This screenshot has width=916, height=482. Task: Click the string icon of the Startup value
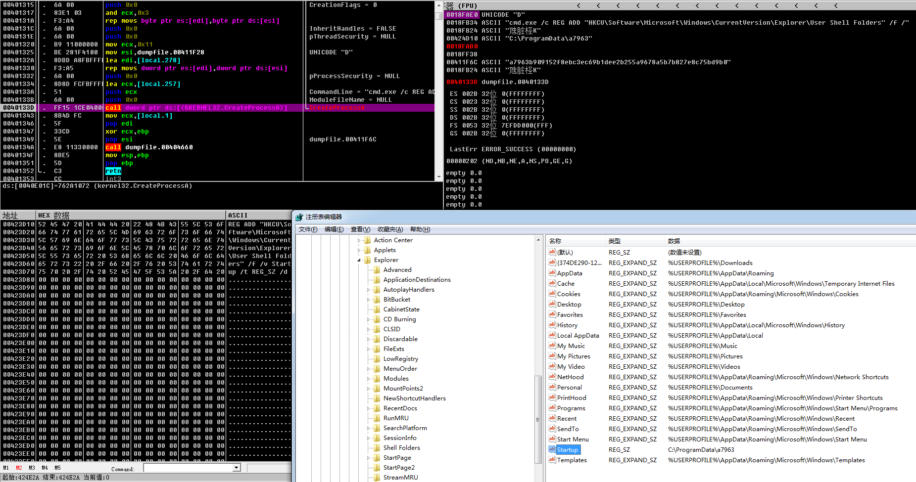click(x=552, y=449)
